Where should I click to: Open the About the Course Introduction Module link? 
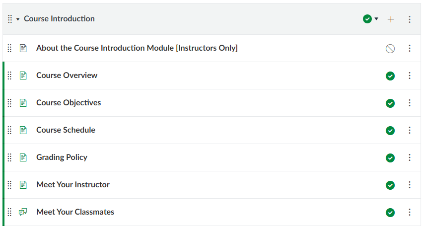[x=137, y=48]
